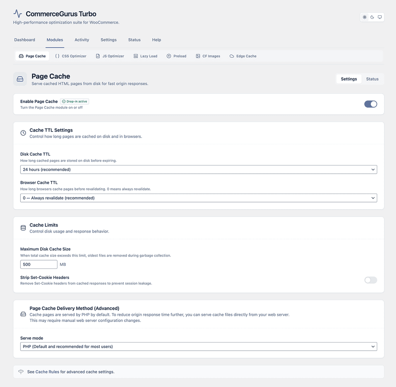Click the signpost icon beside Cache Rules note
Screen dimensions: 396x387
click(x=21, y=372)
